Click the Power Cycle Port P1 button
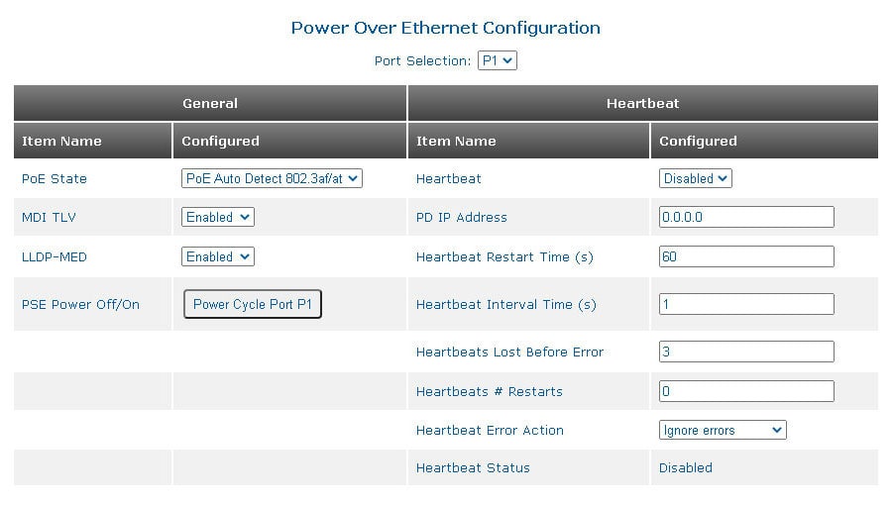The height and width of the screenshot is (505, 892). [253, 305]
